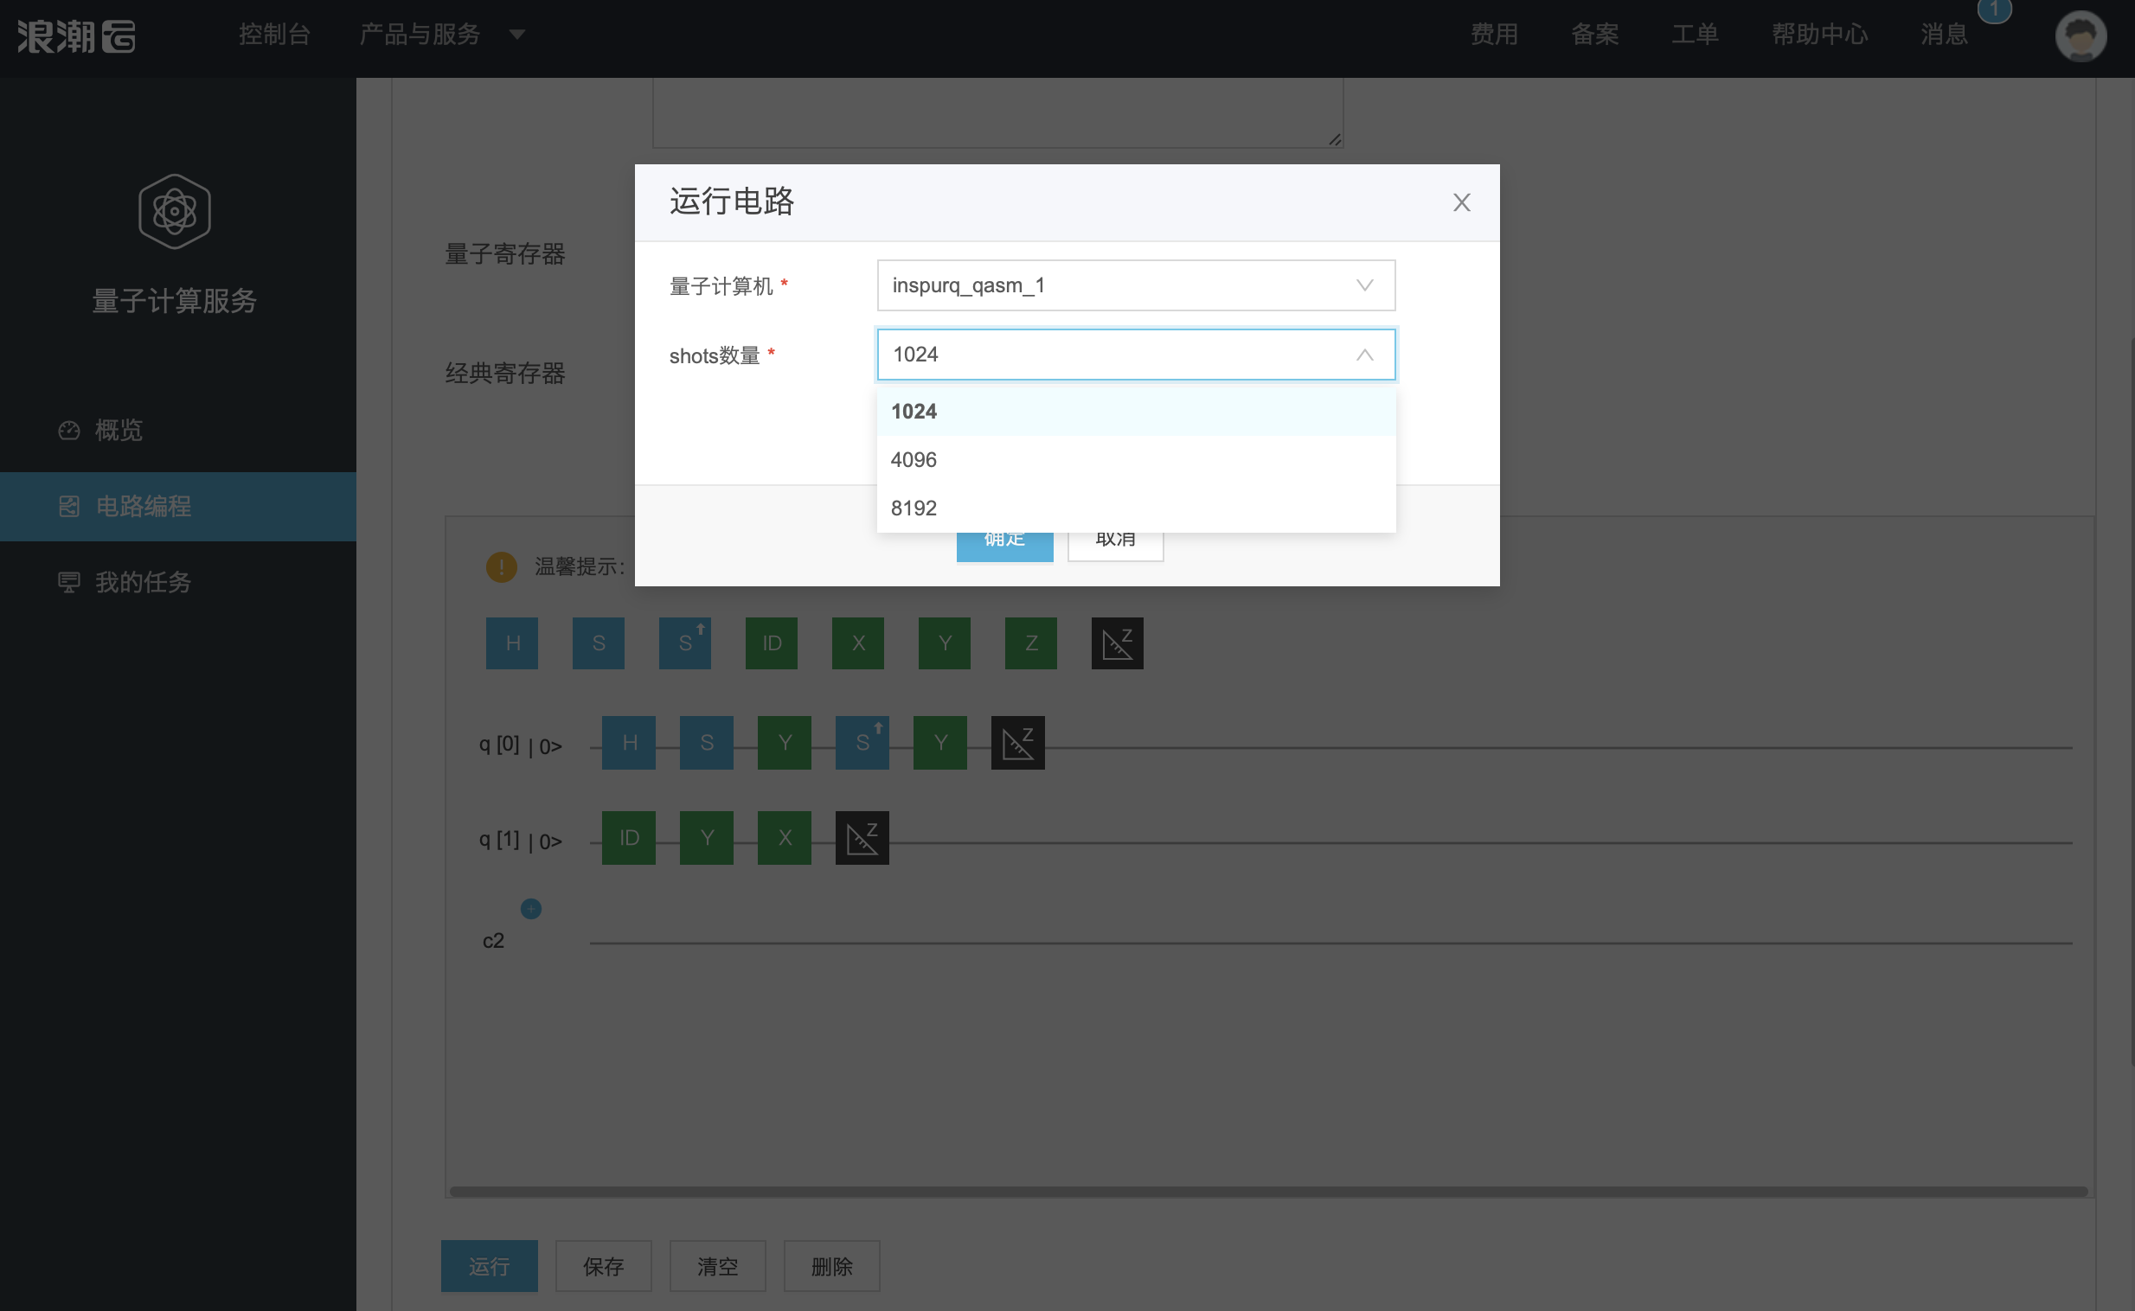The width and height of the screenshot is (2135, 1311).
Task: Go to 概览 in the sidebar
Action: tap(118, 430)
